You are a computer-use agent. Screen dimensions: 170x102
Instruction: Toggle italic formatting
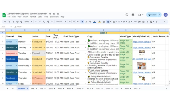tap(86, 22)
